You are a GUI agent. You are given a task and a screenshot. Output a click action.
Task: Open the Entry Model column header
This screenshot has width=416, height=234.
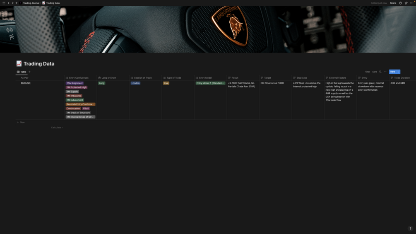coord(210,78)
